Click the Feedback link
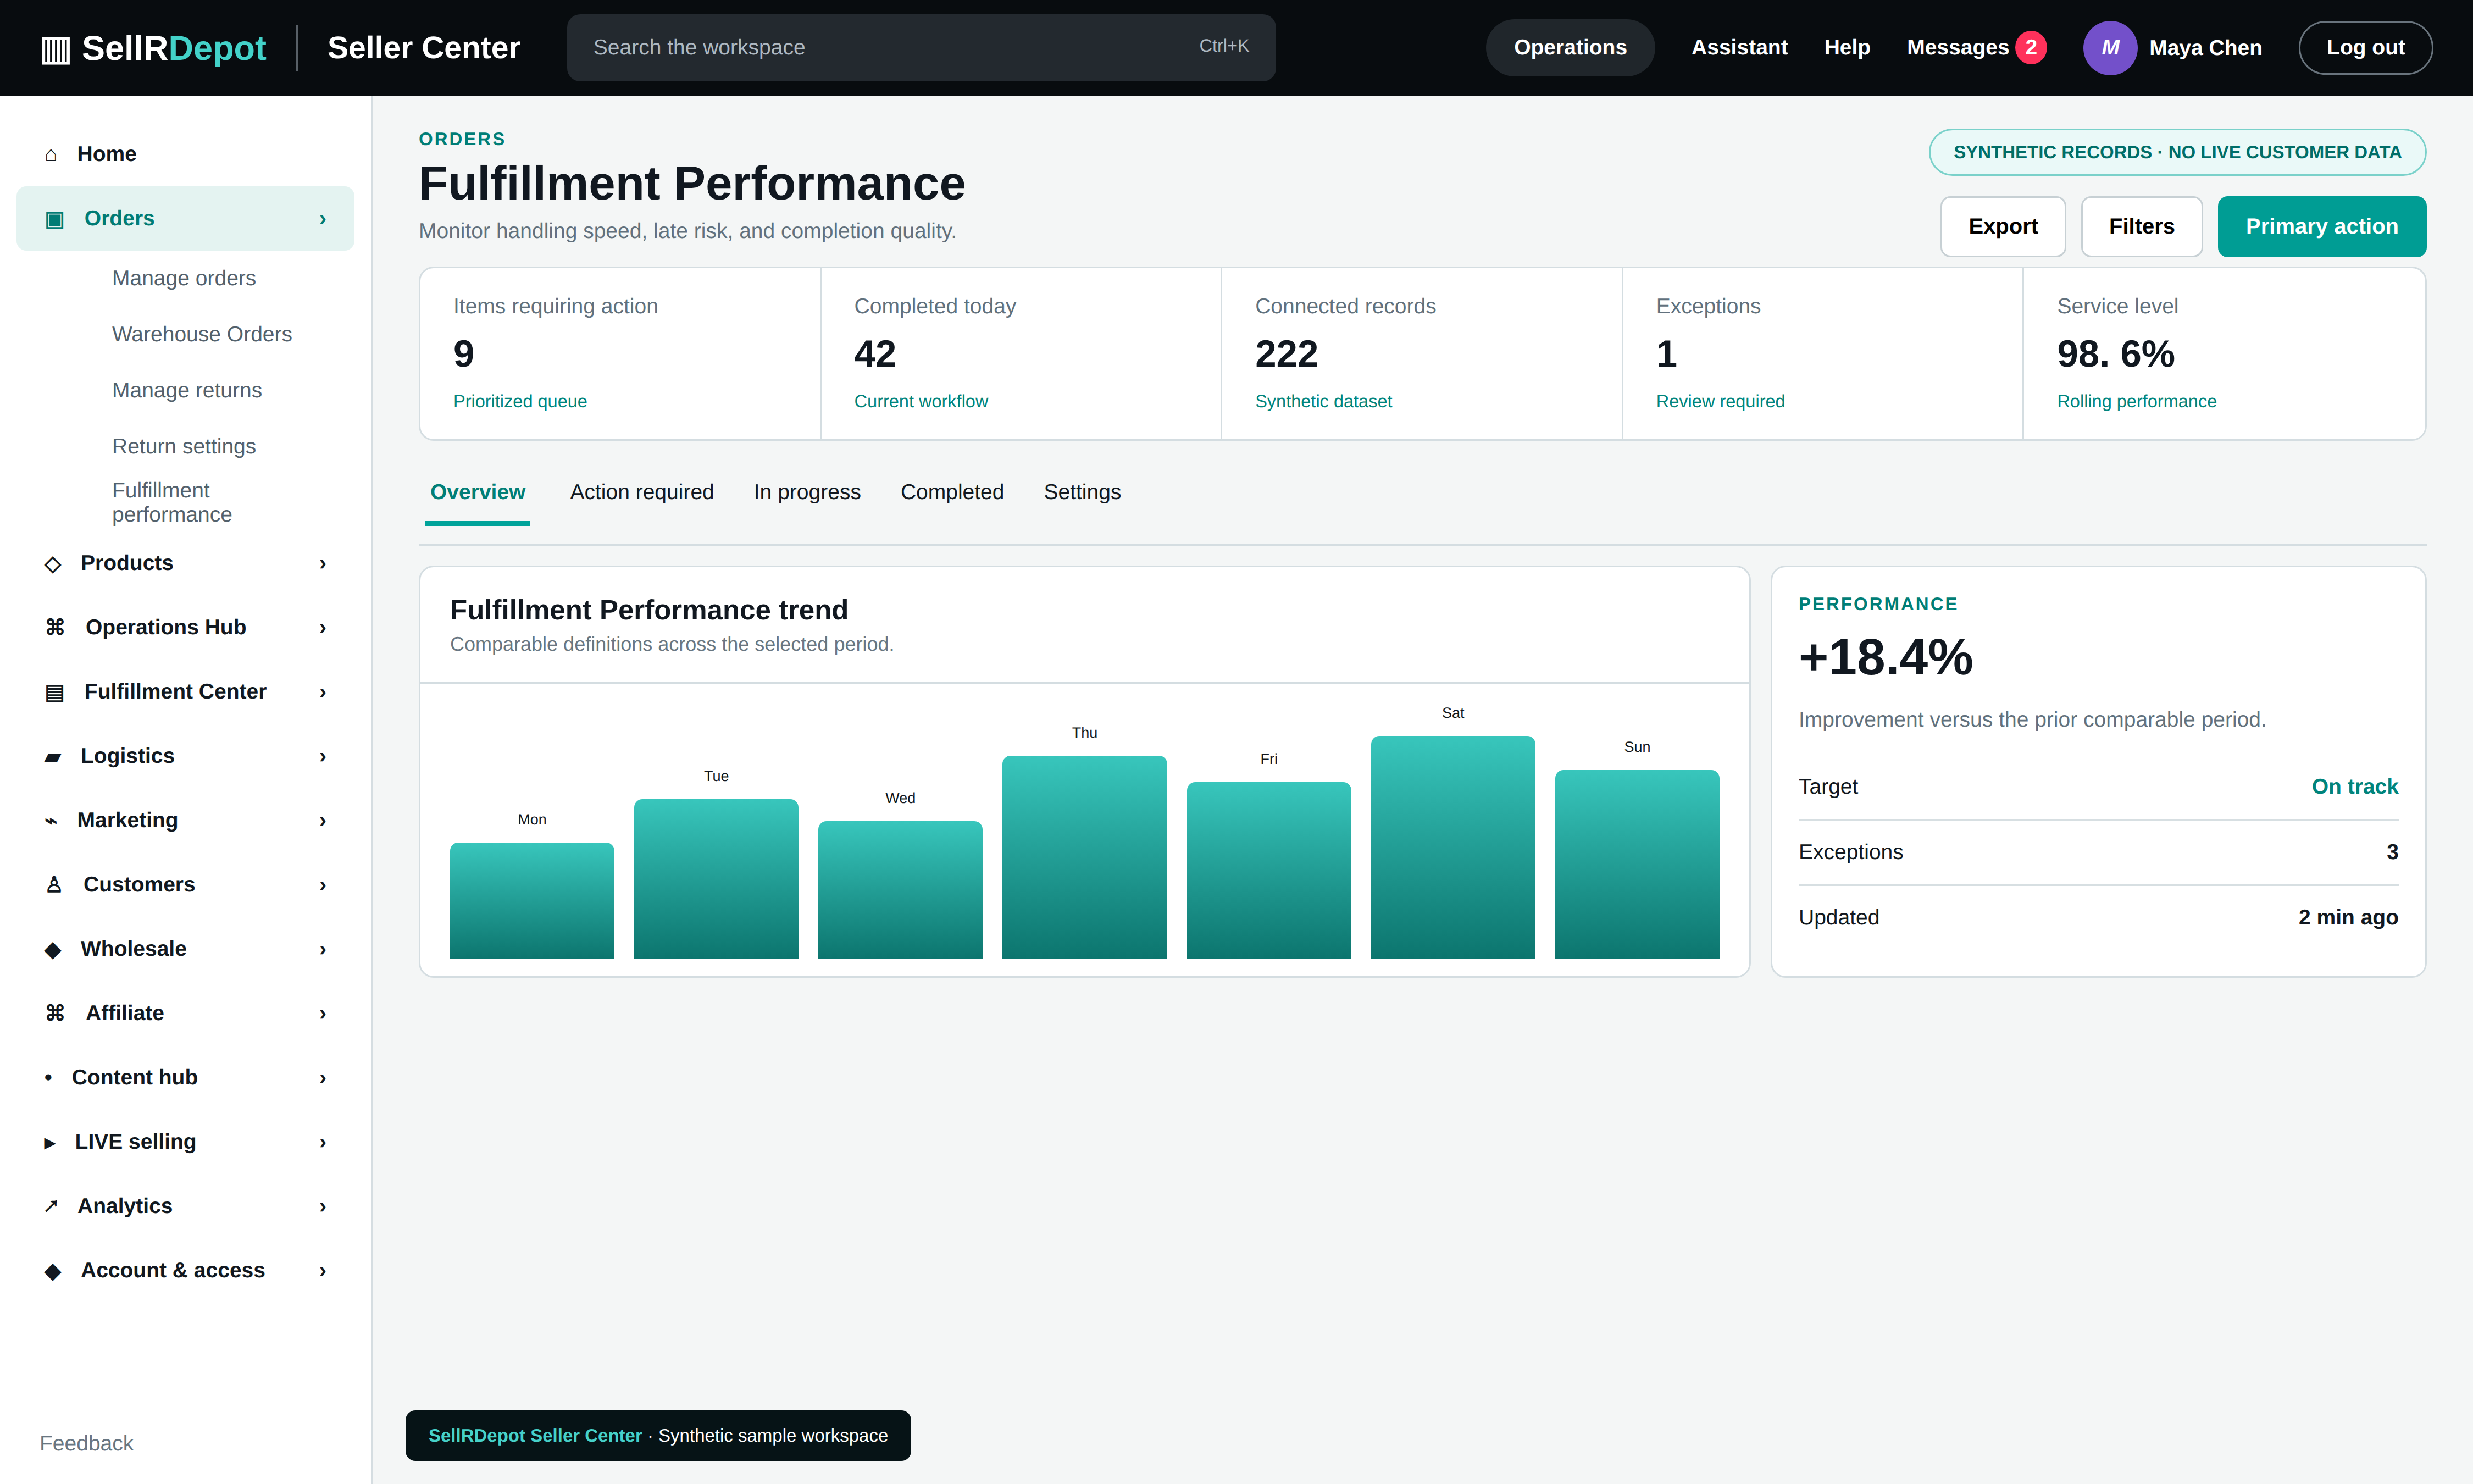Viewport: 2473px width, 1484px height. 86,1443
